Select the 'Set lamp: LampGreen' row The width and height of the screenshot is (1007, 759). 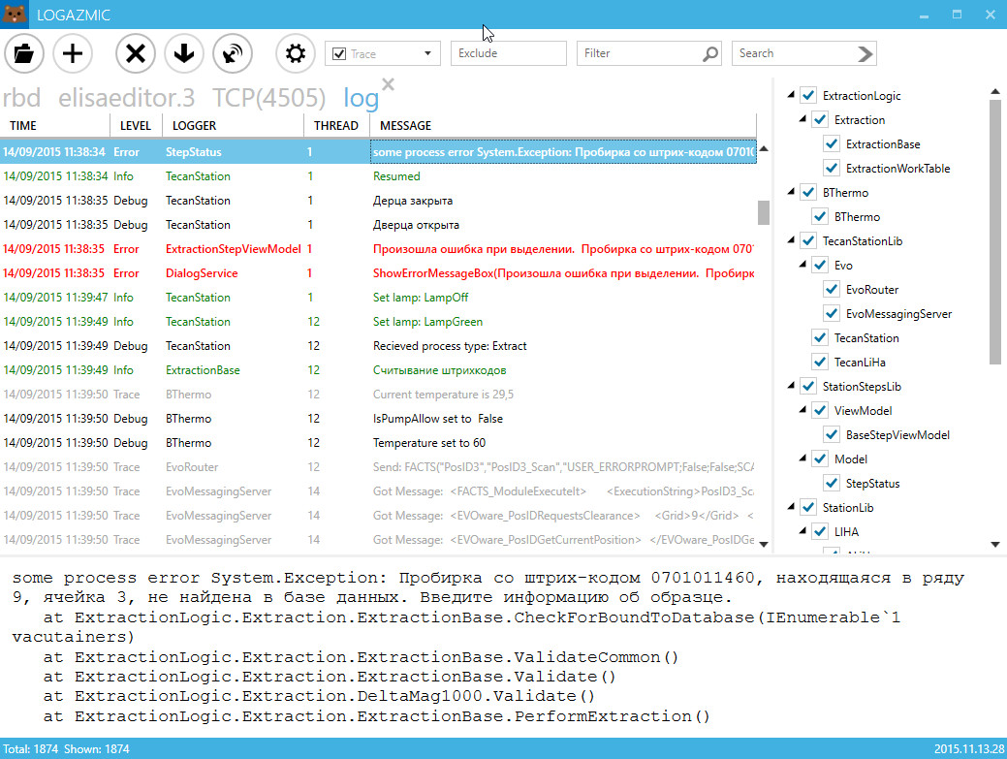pos(378,322)
